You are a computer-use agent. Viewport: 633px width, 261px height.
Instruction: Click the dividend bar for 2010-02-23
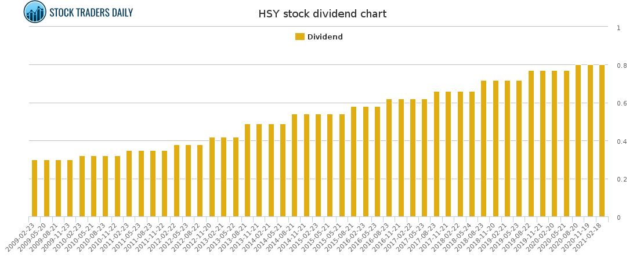[x=82, y=186]
